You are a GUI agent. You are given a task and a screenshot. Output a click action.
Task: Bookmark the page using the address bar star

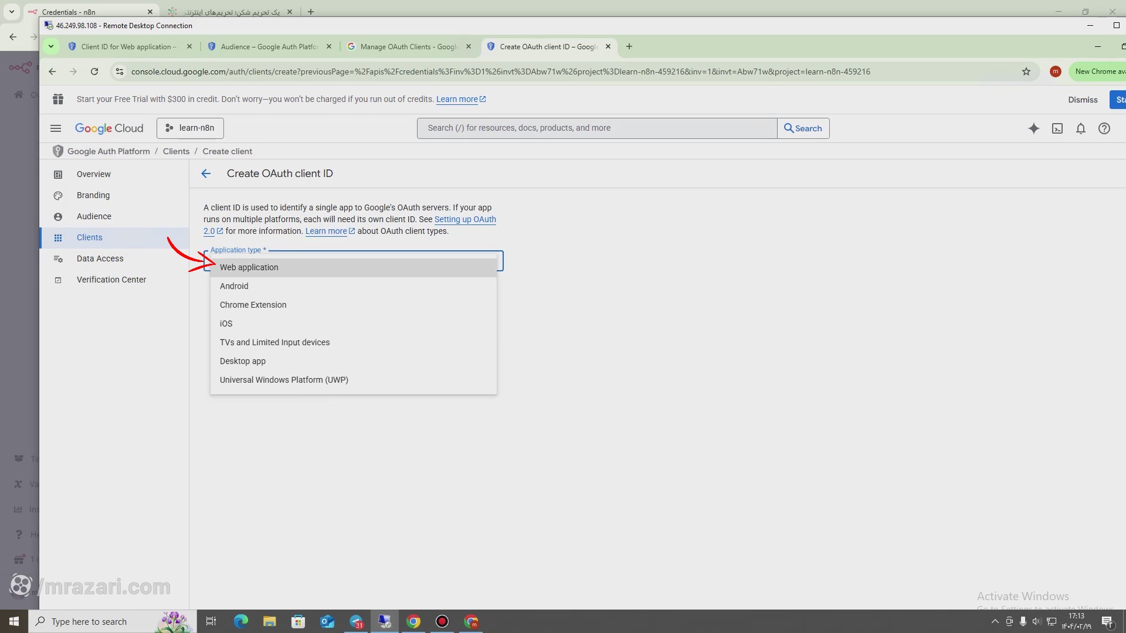click(1027, 72)
